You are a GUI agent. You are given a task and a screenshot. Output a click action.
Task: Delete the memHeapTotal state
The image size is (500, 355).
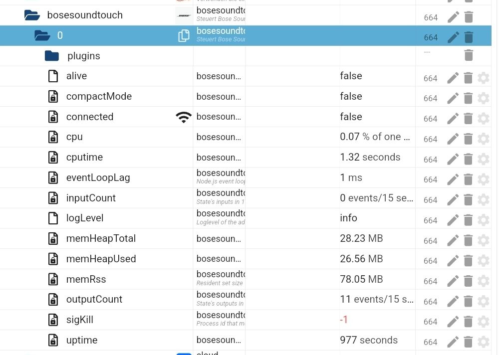pos(468,241)
